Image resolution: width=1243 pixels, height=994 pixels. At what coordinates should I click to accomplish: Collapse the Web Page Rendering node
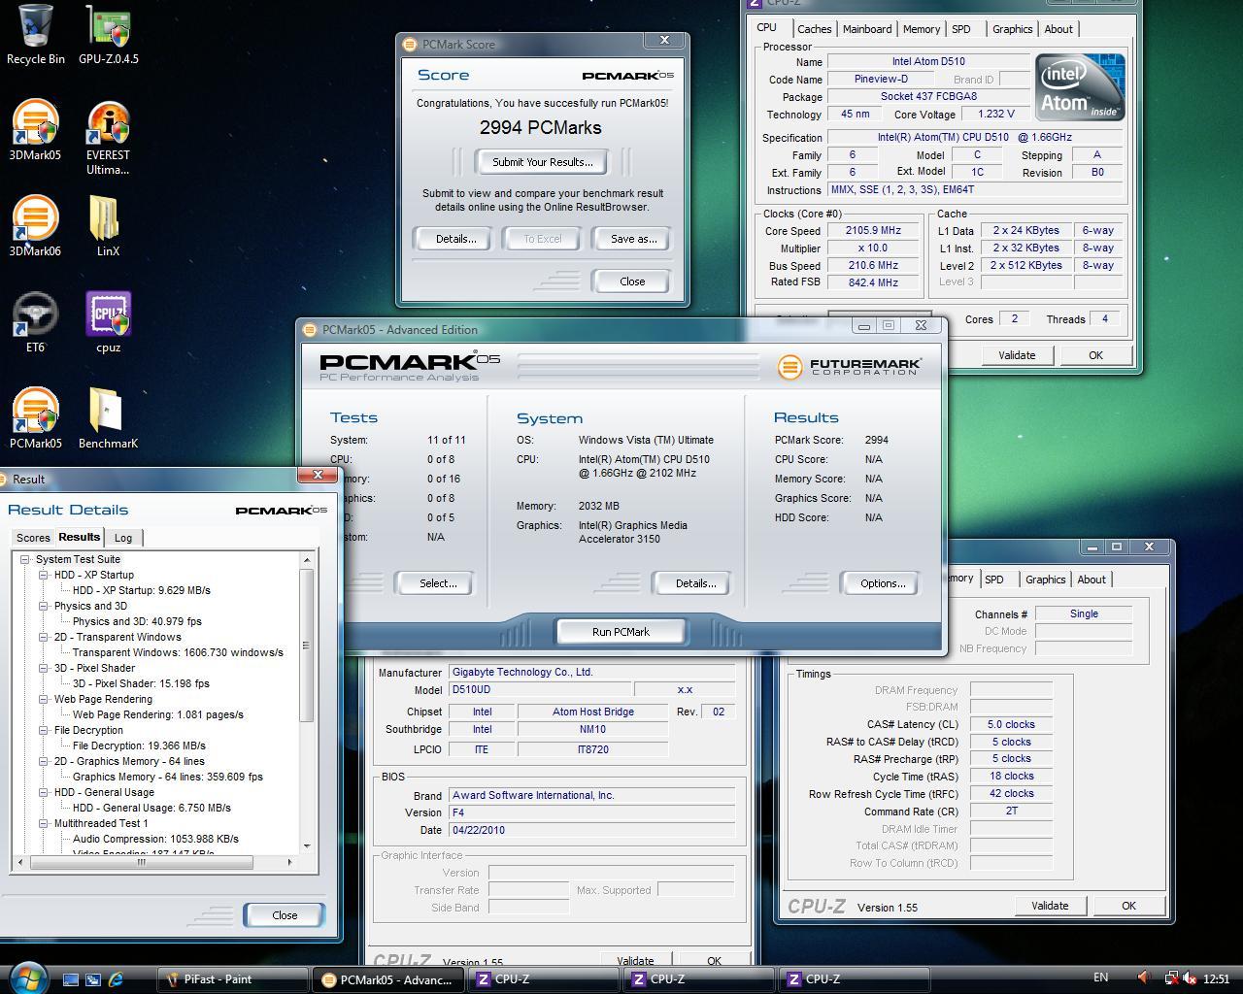click(x=43, y=699)
